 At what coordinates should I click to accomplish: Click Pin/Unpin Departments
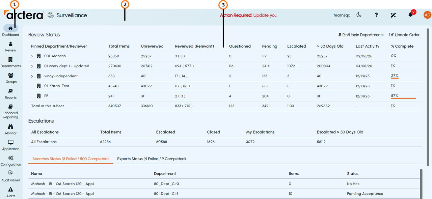361,35
